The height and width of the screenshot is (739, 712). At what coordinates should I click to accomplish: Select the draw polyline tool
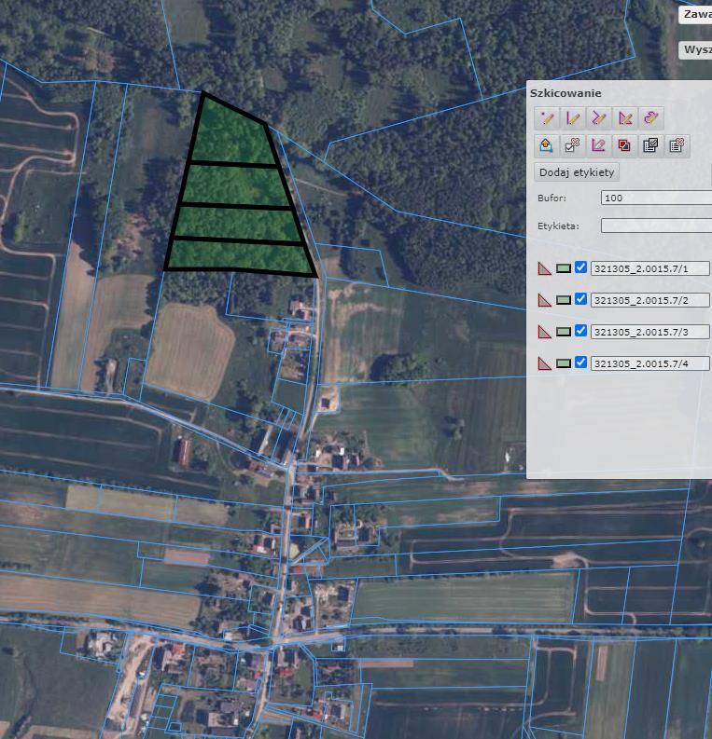click(x=599, y=118)
